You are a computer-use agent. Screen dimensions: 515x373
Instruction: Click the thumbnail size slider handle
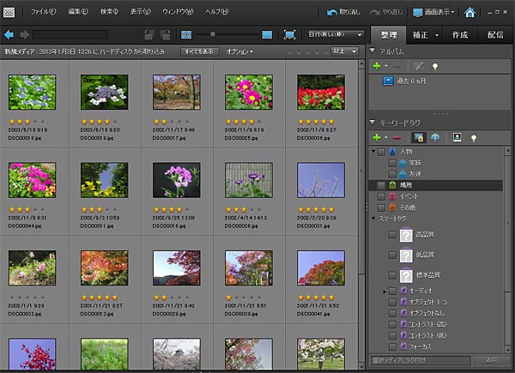(x=213, y=34)
